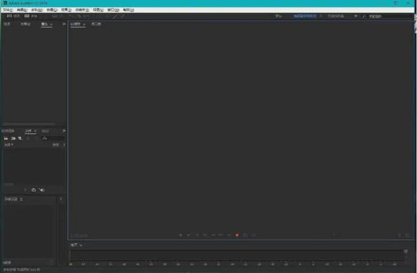Open the 帮助 (Help) menu
This screenshot has width=417, height=273.
pyautogui.click(x=128, y=10)
